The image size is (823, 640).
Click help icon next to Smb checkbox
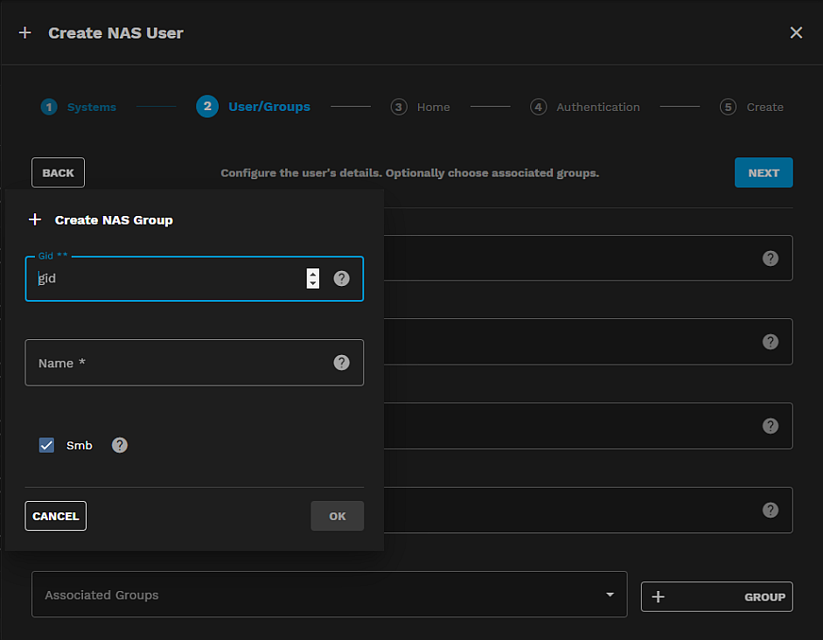pyautogui.click(x=120, y=445)
